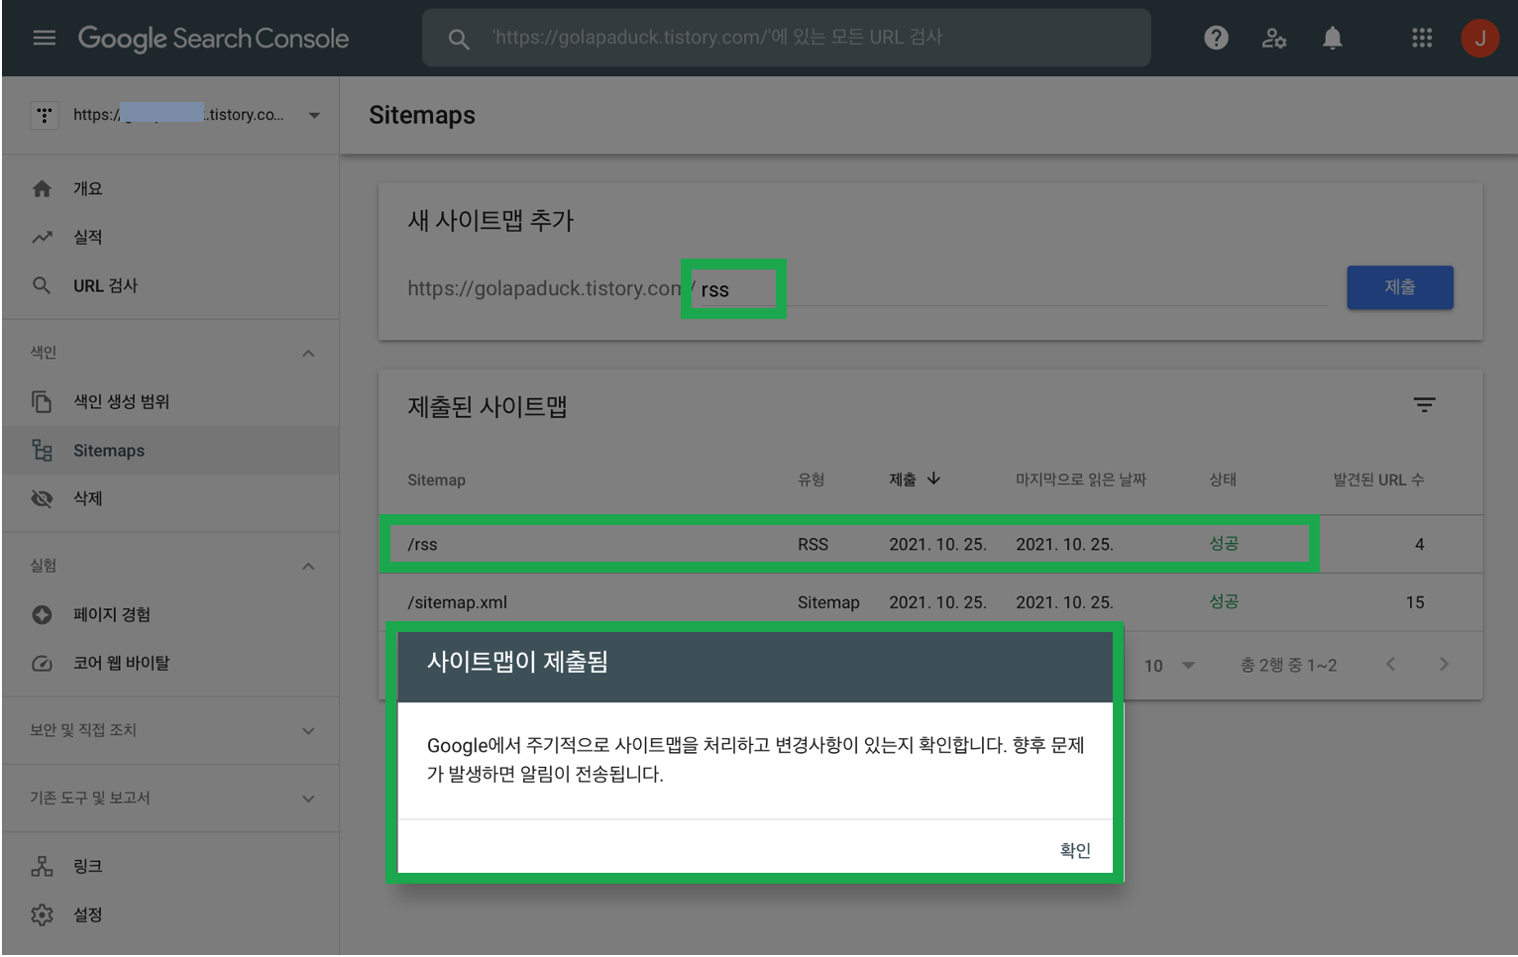Focus the sitemap URL input containing rss
Screen dimensions: 1518x957
point(1011,289)
